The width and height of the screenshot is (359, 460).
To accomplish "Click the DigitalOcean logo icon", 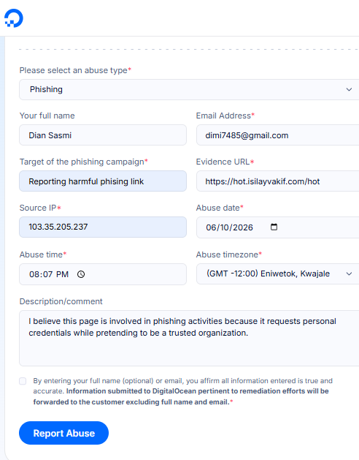I will [14, 18].
